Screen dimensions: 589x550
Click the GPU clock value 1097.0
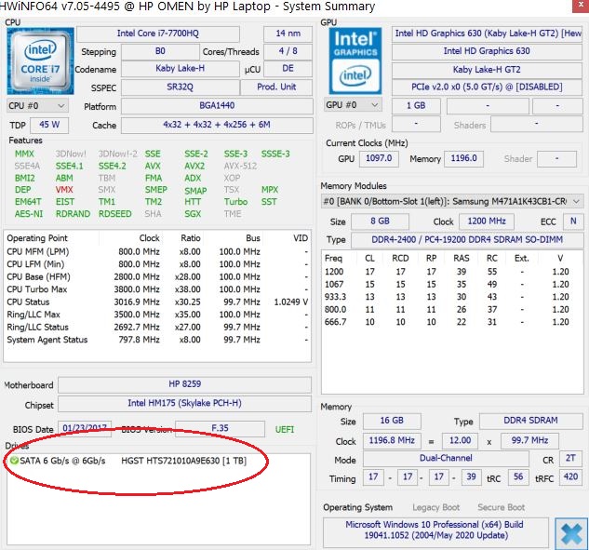click(379, 158)
